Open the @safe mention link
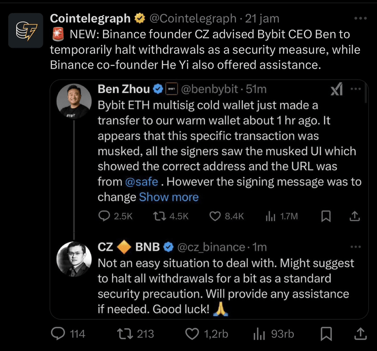 [x=141, y=182]
